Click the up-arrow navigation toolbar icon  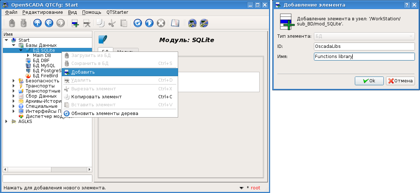pos(37,23)
